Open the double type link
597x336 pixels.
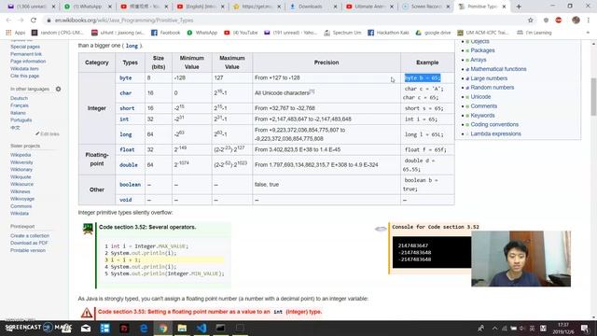[129, 165]
